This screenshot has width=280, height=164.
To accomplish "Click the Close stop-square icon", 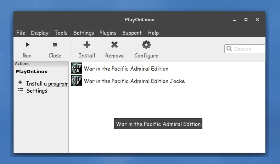I will tap(55, 45).
